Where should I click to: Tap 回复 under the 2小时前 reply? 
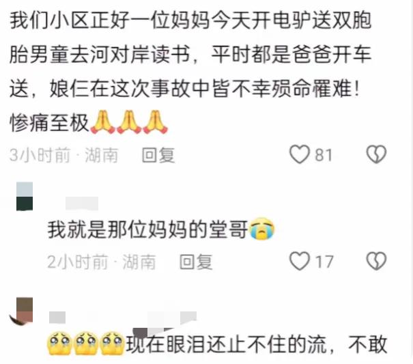196,262
